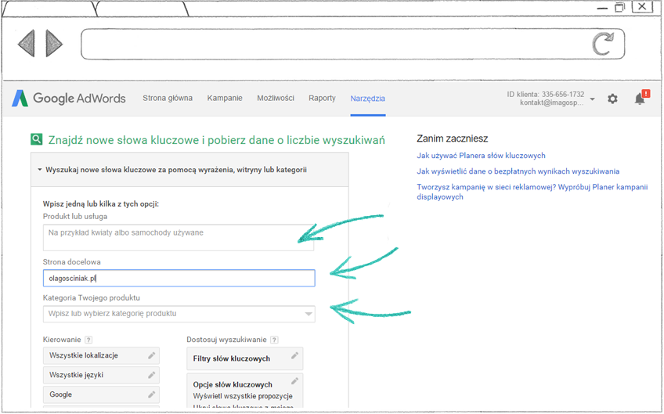
Task: Click the Znajdź nowe słowa kluczowe heading
Action: (216, 140)
